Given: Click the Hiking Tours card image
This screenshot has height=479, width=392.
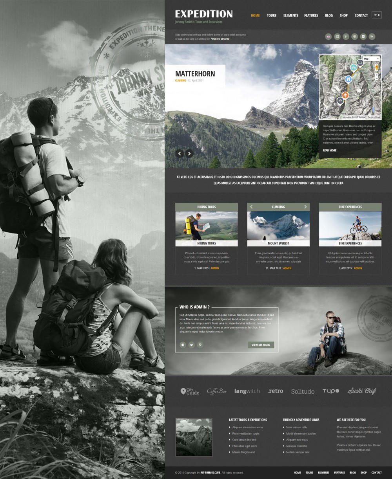Looking at the screenshot, I should [x=207, y=226].
